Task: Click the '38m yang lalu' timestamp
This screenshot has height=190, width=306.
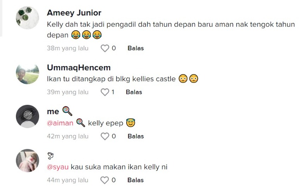Action: click(x=68, y=48)
